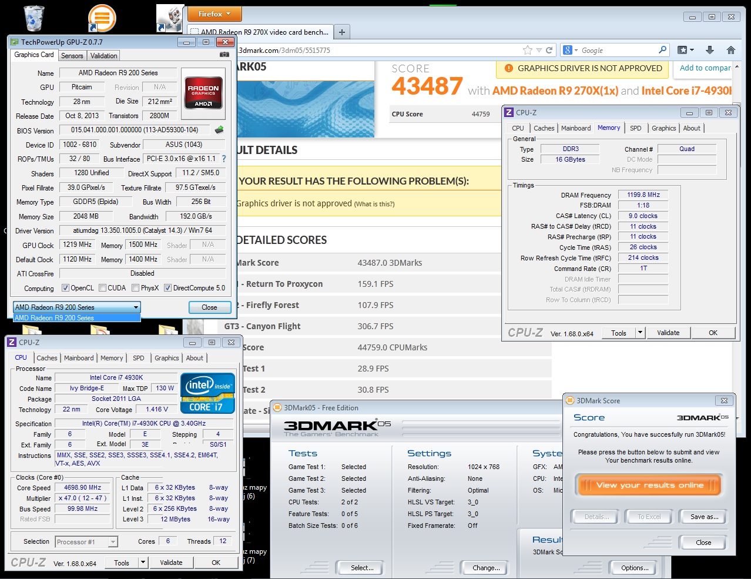This screenshot has height=579, width=751.
Task: Expand Tools dropdown arrow in CPU-Z CPU window
Action: click(x=142, y=563)
